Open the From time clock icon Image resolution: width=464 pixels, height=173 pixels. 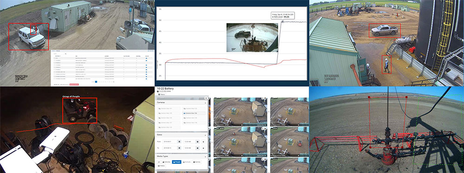[x=198, y=142]
